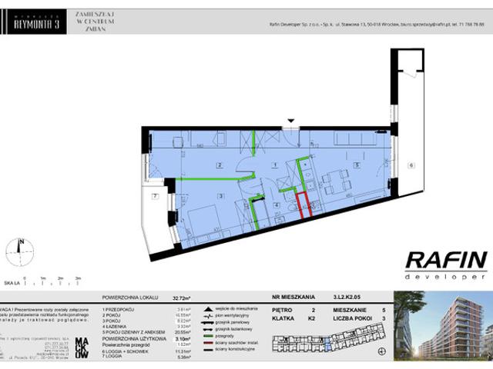Click the 'UWAGA' disclaimer paragraph

click(x=45, y=314)
